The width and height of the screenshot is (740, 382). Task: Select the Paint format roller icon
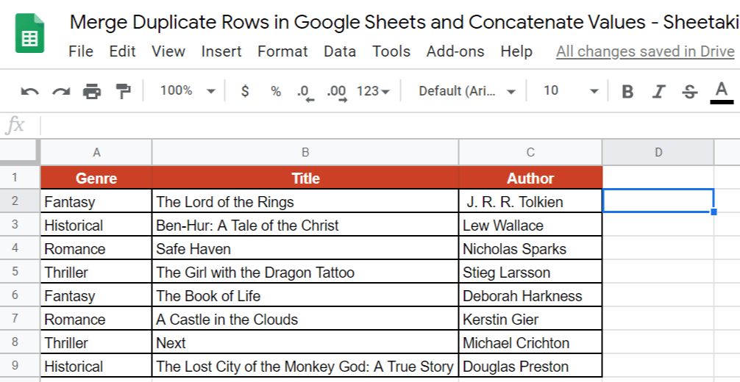(123, 91)
